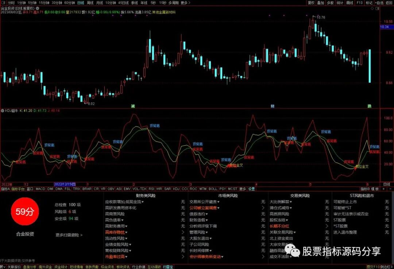Expand 市盈率过高 risk item
This screenshot has height=269, width=394.
pyautogui.click(x=116, y=257)
